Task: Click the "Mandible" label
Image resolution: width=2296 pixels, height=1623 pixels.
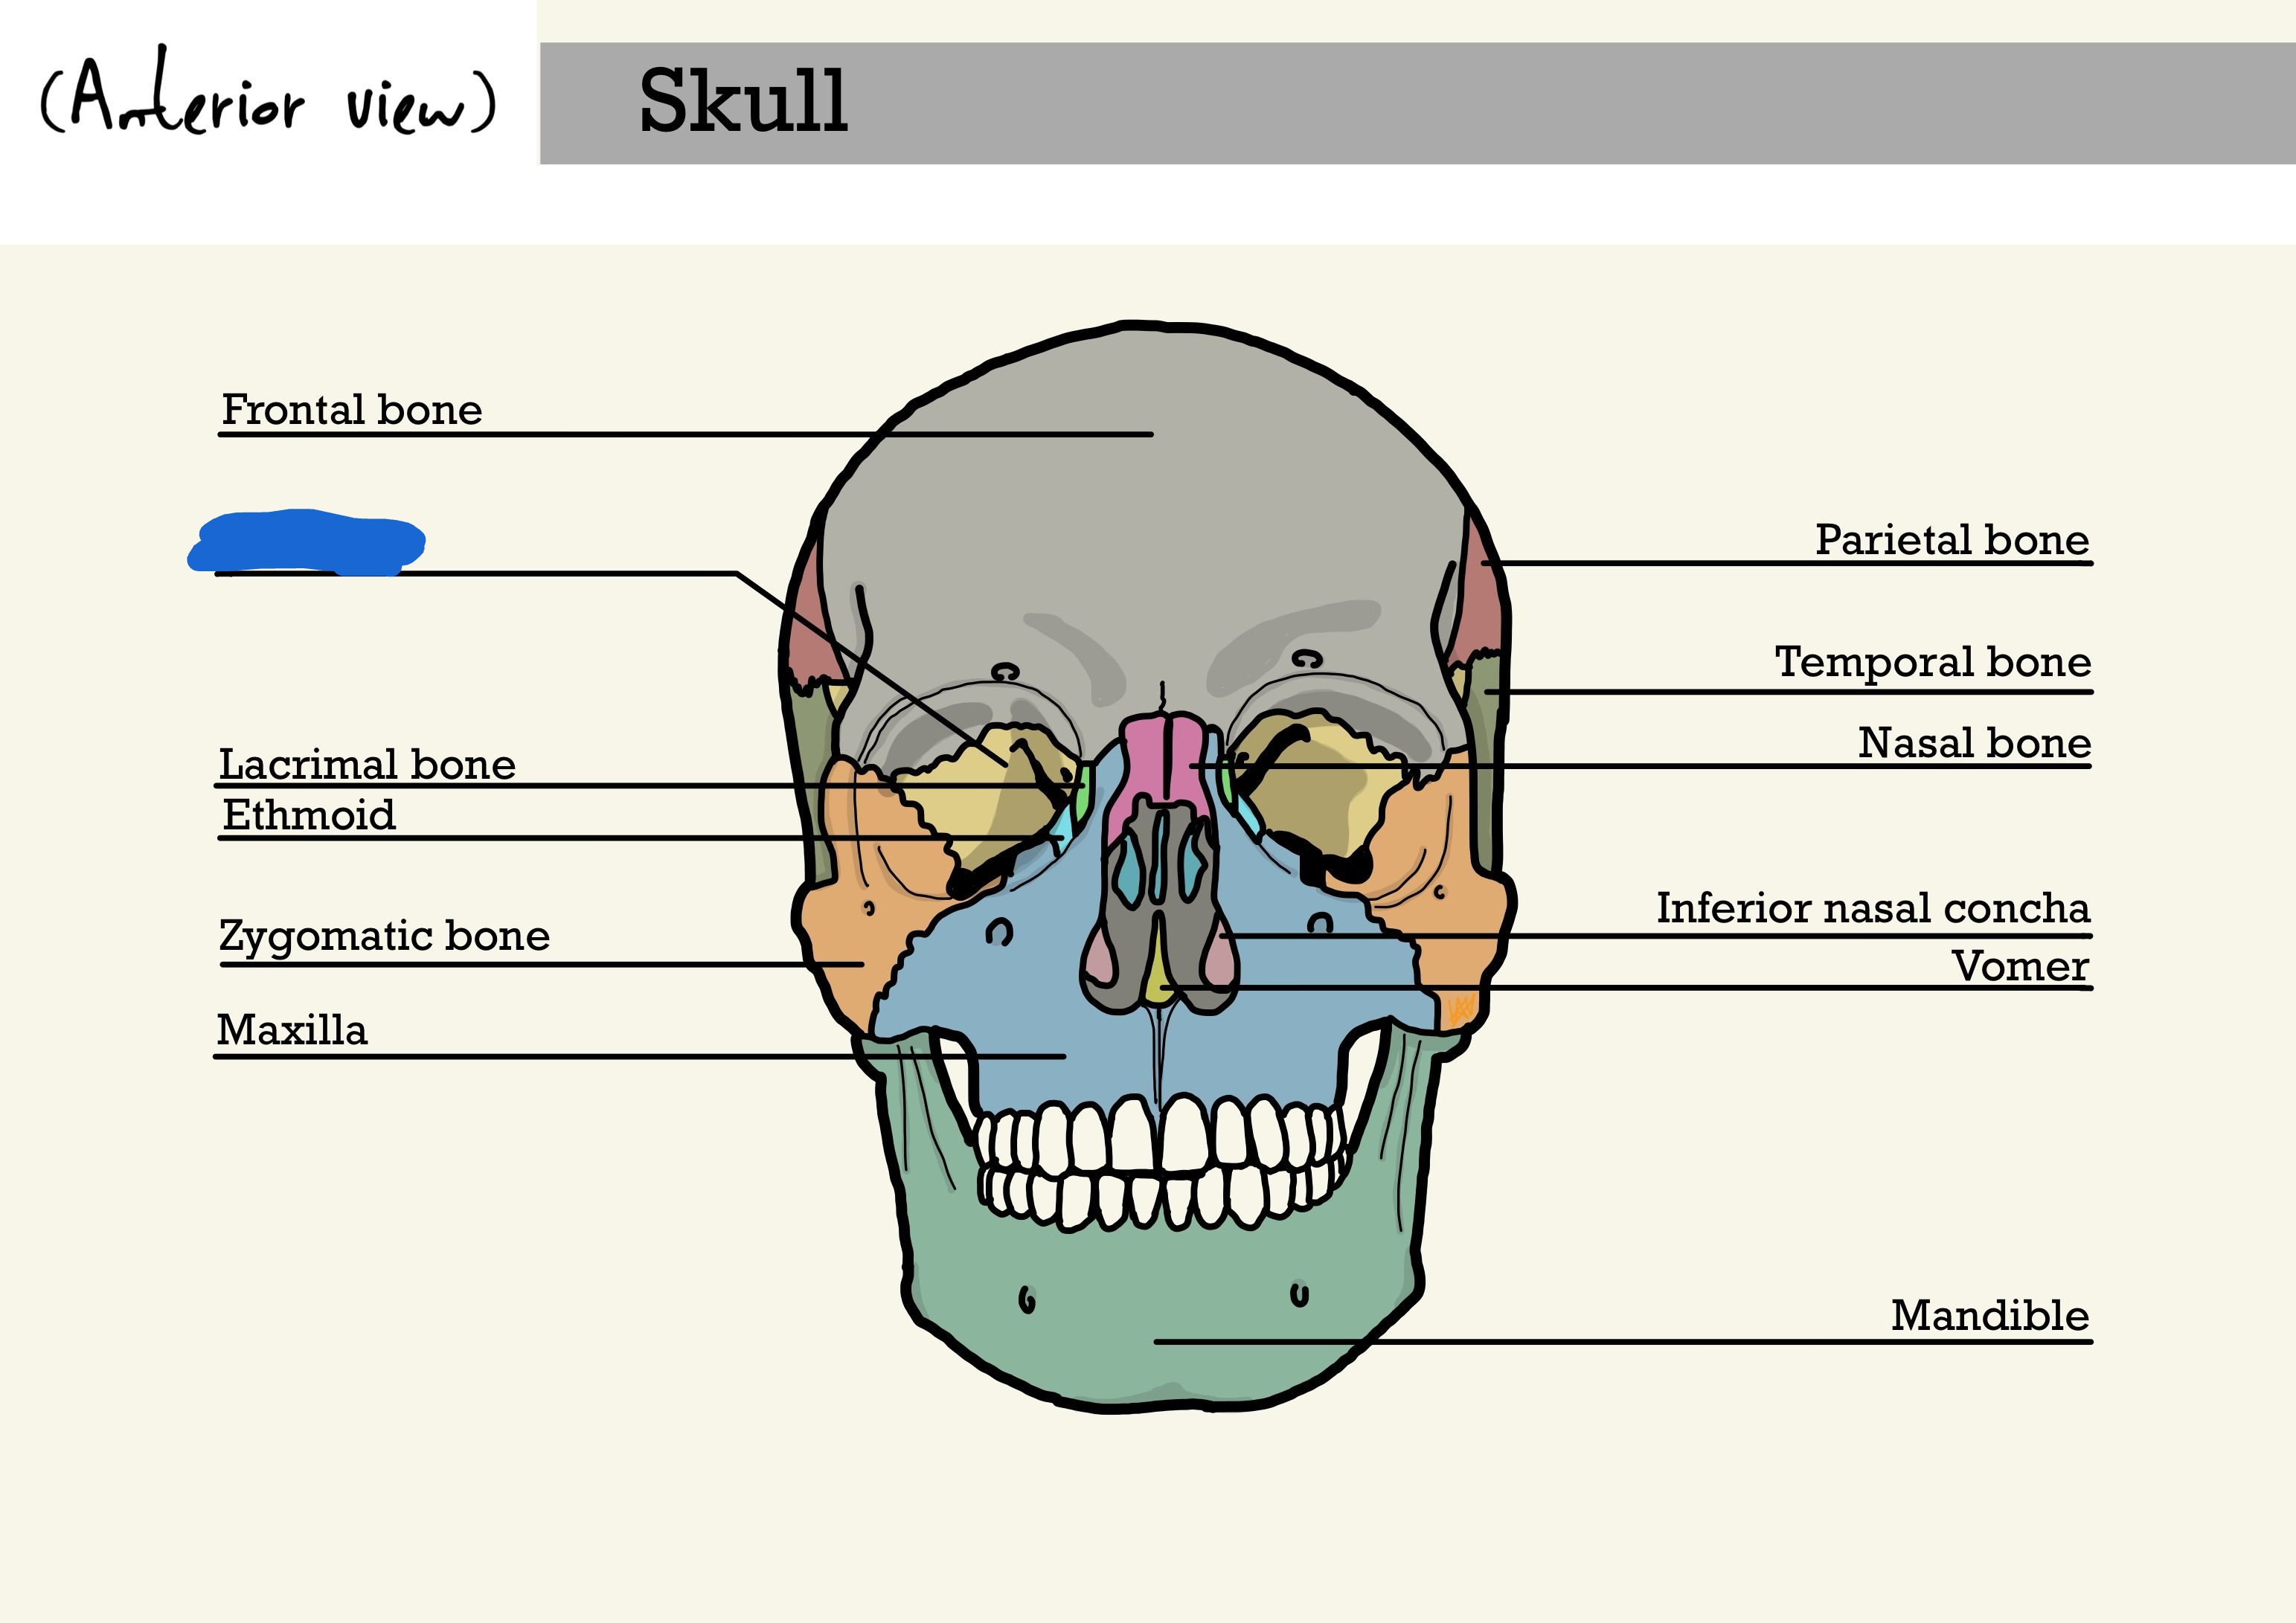Action: point(1989,1315)
